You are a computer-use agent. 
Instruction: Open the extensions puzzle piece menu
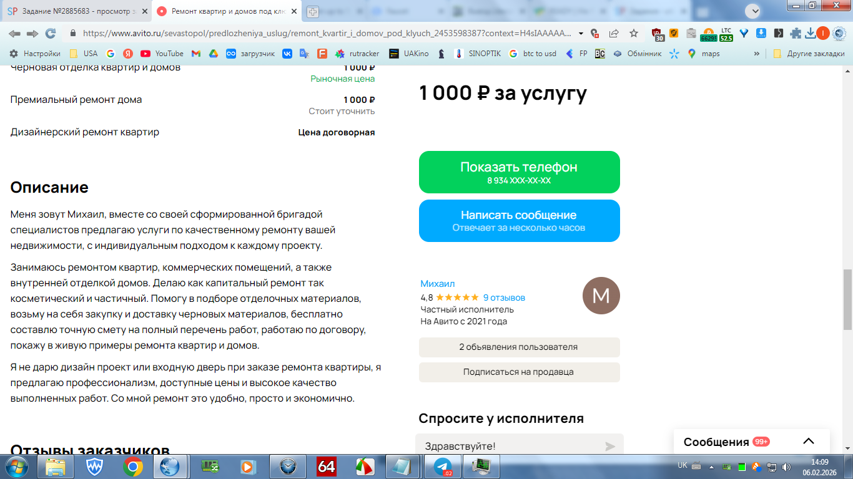[x=796, y=34]
